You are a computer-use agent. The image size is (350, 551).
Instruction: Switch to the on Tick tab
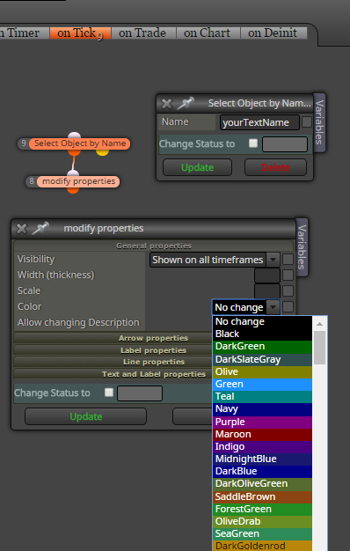pos(80,33)
